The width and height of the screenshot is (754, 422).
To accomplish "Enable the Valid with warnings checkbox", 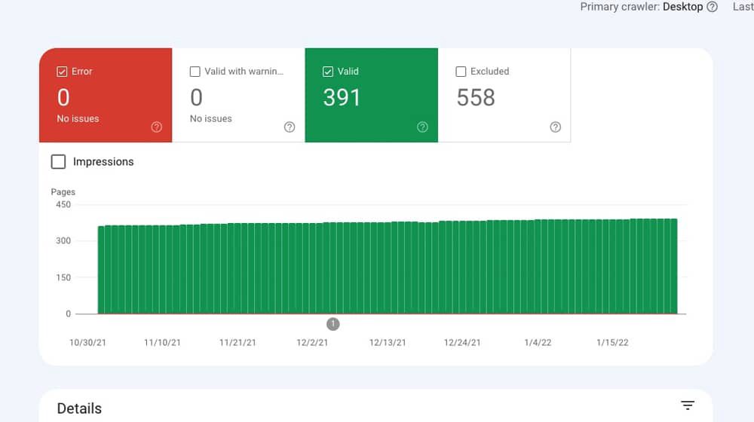I will [195, 72].
